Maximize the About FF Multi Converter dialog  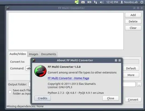[x=116, y=60]
